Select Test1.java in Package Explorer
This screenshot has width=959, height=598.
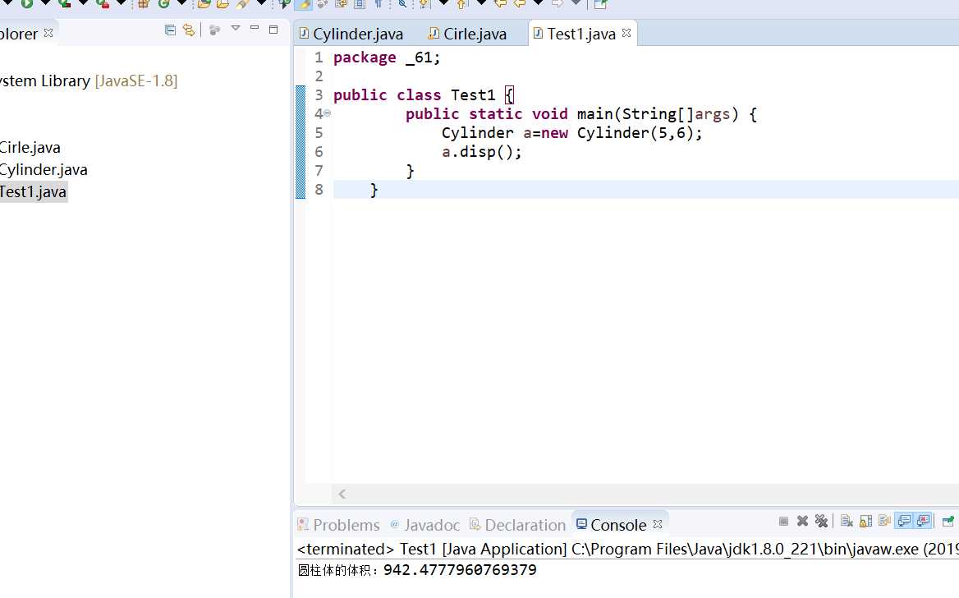pos(33,191)
